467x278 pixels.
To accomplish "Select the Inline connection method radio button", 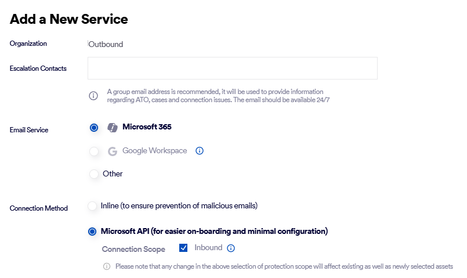I will click(x=92, y=206).
